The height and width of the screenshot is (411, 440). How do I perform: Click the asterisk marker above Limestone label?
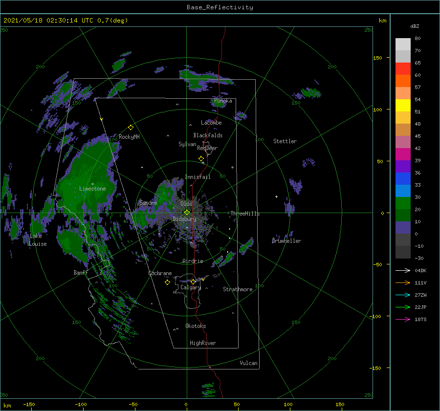pyautogui.click(x=92, y=184)
